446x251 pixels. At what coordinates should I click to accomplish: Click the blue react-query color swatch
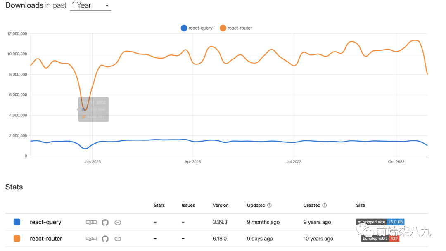[x=17, y=222]
